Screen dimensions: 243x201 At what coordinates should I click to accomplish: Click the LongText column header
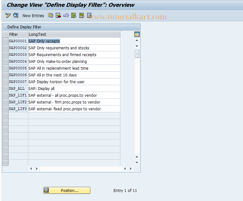[x=74, y=35]
